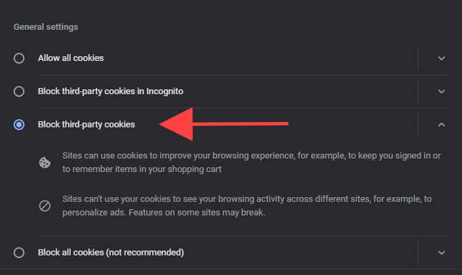This screenshot has width=462, height=275.
Task: Collapse the Block third-party cookies details
Action: click(442, 125)
